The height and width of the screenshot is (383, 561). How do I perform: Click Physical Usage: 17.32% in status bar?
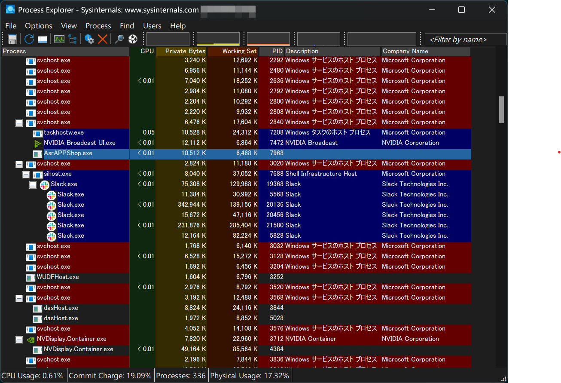click(250, 376)
